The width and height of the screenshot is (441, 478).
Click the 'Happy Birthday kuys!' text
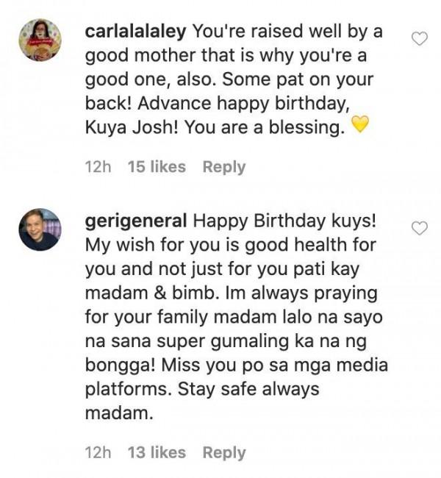(284, 221)
